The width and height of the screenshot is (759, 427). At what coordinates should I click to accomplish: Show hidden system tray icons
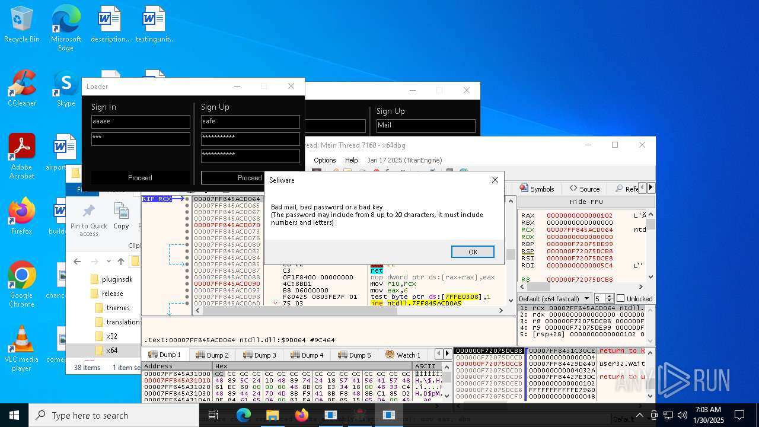tap(640, 415)
